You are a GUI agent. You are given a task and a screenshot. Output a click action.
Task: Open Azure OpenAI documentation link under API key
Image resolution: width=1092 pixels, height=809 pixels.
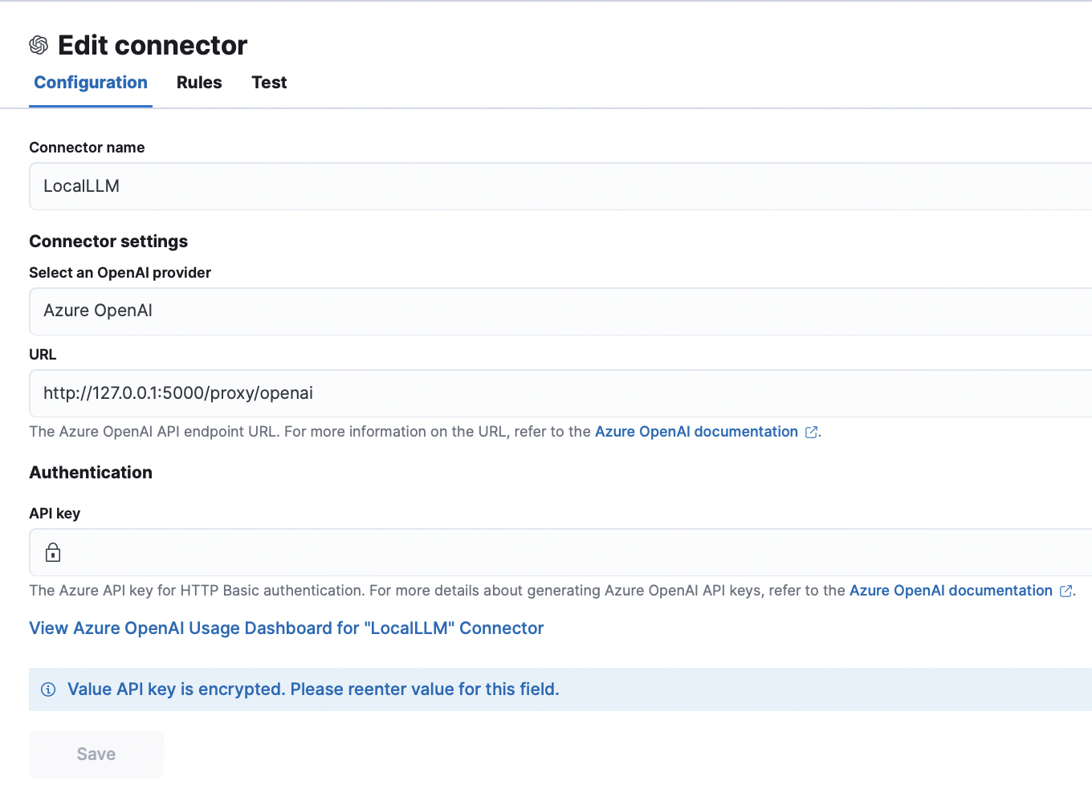click(951, 591)
